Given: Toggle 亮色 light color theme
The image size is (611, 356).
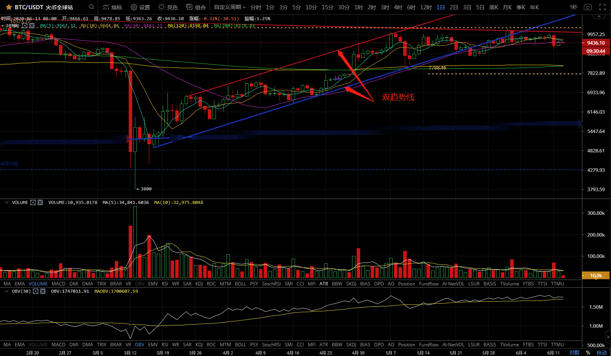Looking at the screenshot, I should click(x=168, y=7).
